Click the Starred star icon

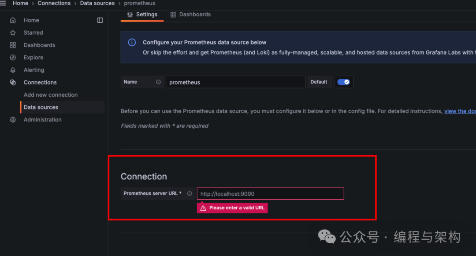pos(13,33)
